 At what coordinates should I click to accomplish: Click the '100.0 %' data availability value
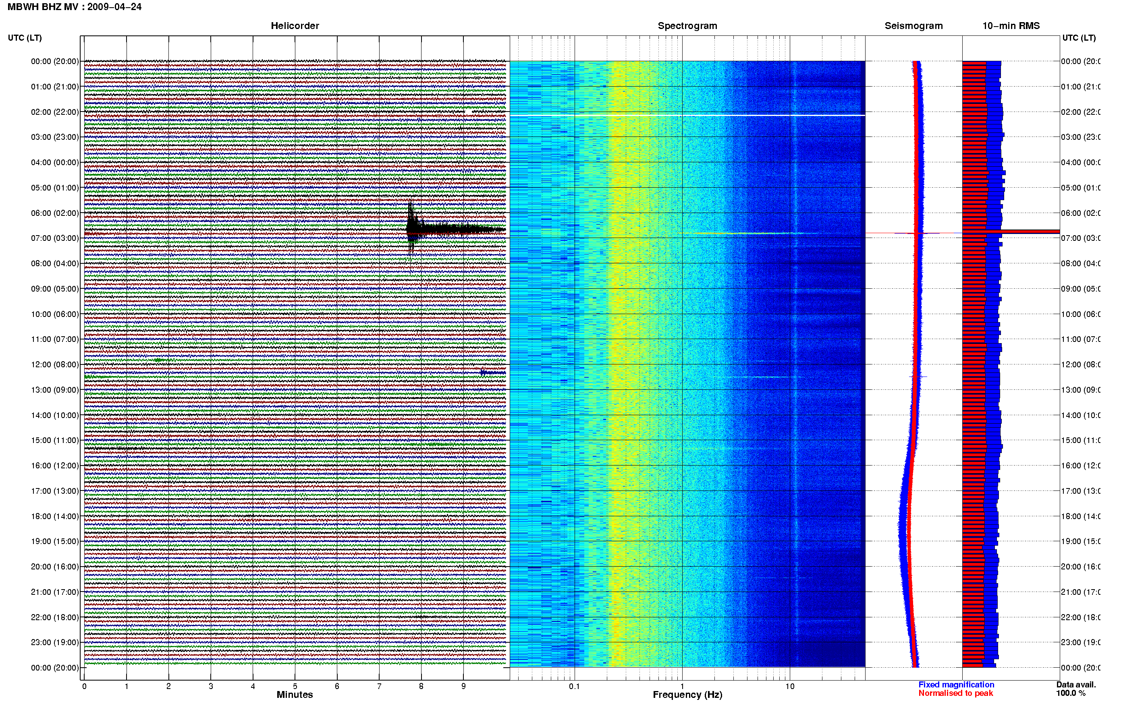(x=1071, y=693)
